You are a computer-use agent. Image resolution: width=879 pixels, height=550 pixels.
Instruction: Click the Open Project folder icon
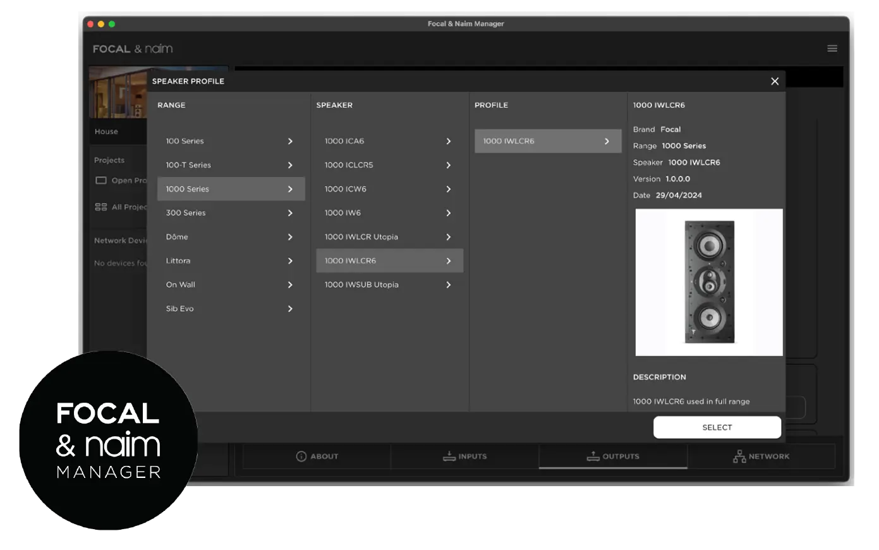click(x=100, y=180)
